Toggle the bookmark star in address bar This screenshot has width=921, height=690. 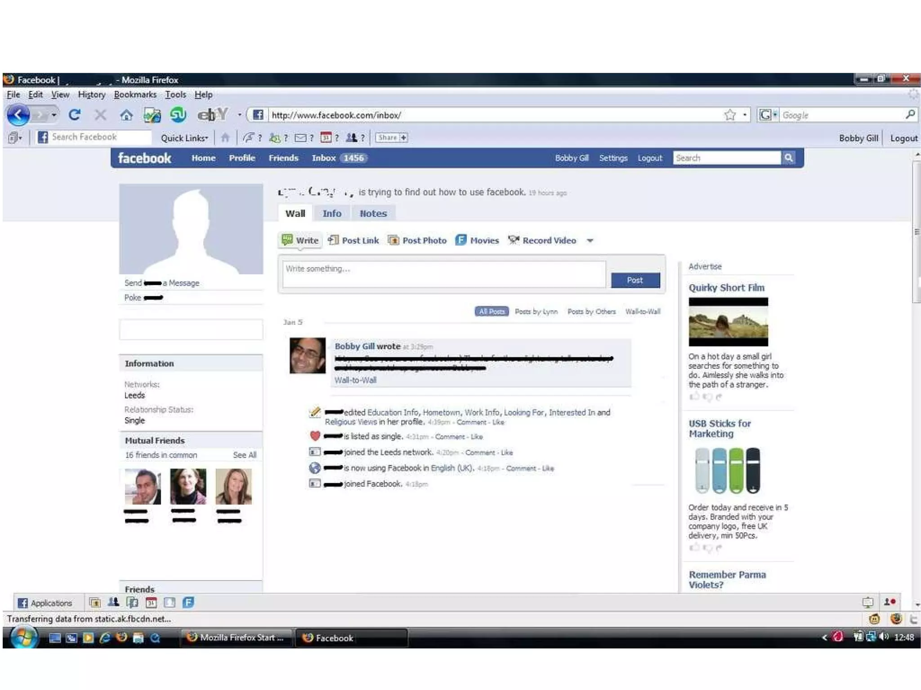(x=730, y=115)
